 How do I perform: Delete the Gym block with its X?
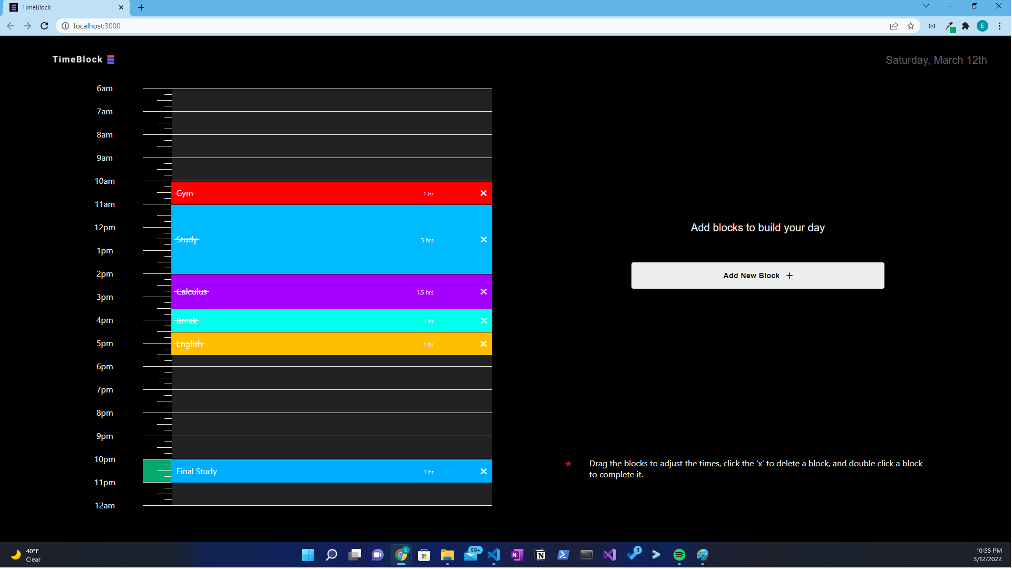tap(483, 193)
